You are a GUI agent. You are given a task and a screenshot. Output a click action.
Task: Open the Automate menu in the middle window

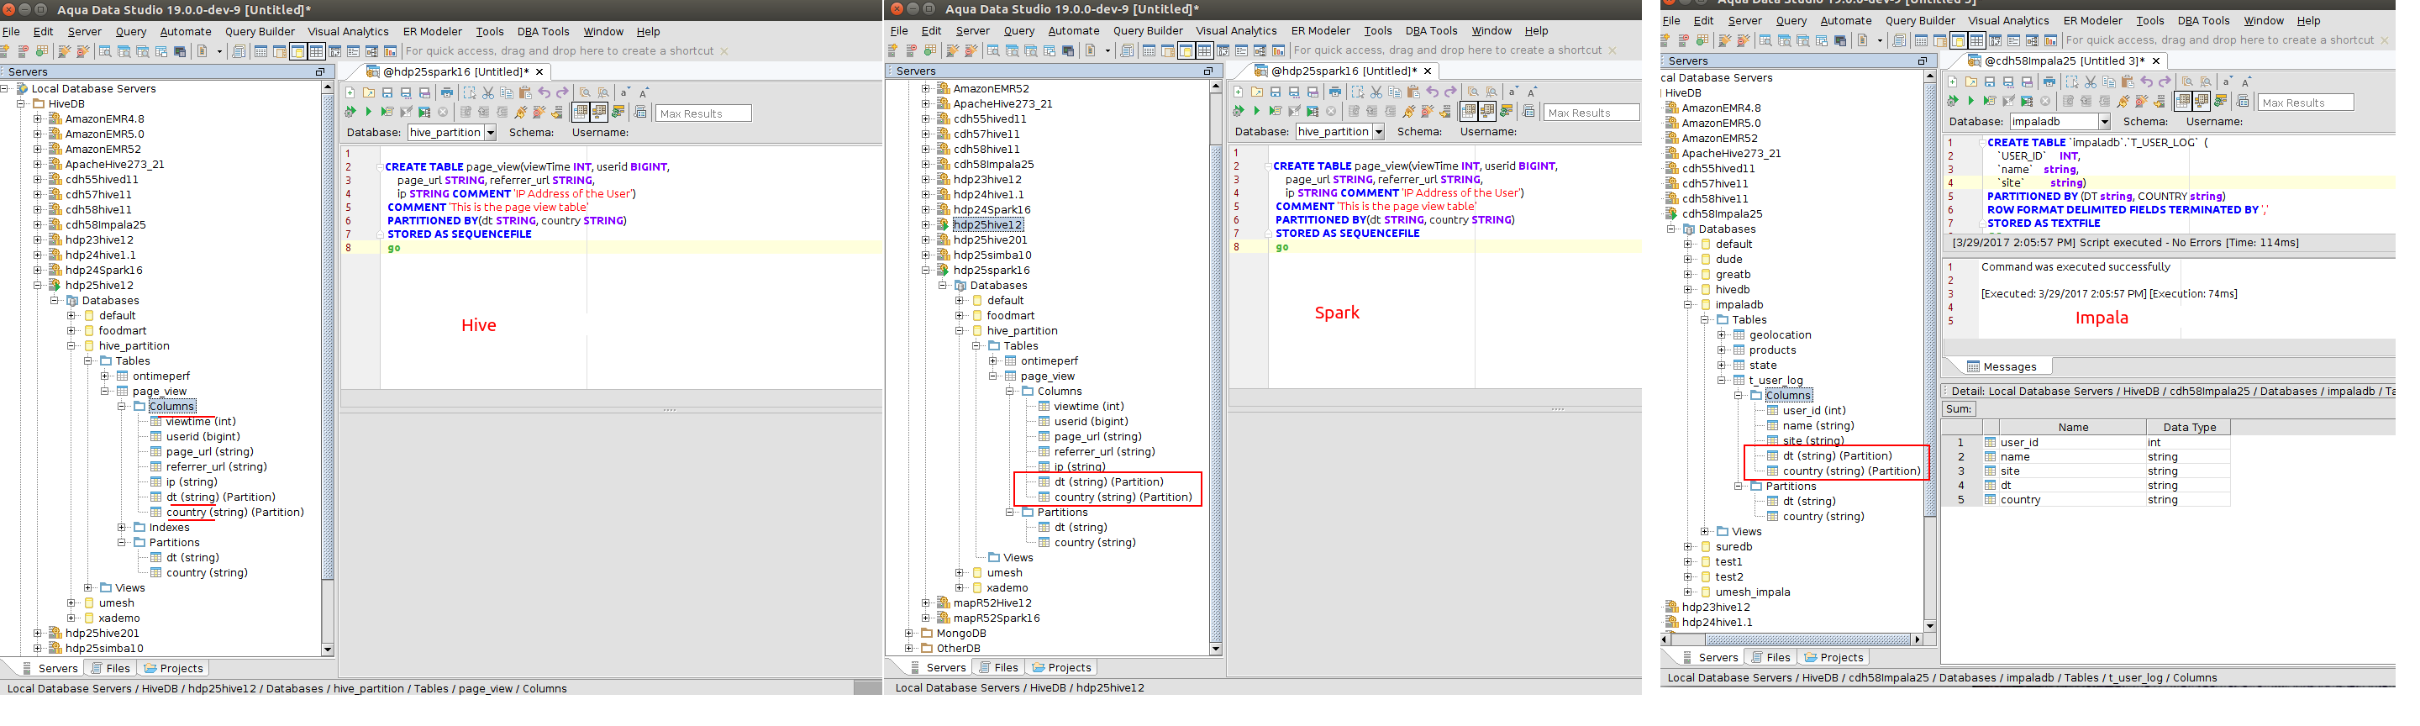pos(1074,31)
